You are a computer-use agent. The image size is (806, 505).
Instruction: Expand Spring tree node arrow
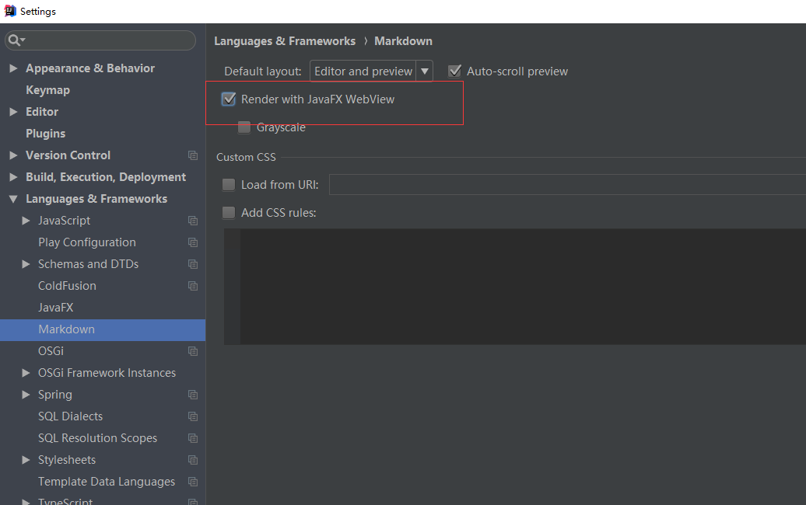pyautogui.click(x=26, y=395)
